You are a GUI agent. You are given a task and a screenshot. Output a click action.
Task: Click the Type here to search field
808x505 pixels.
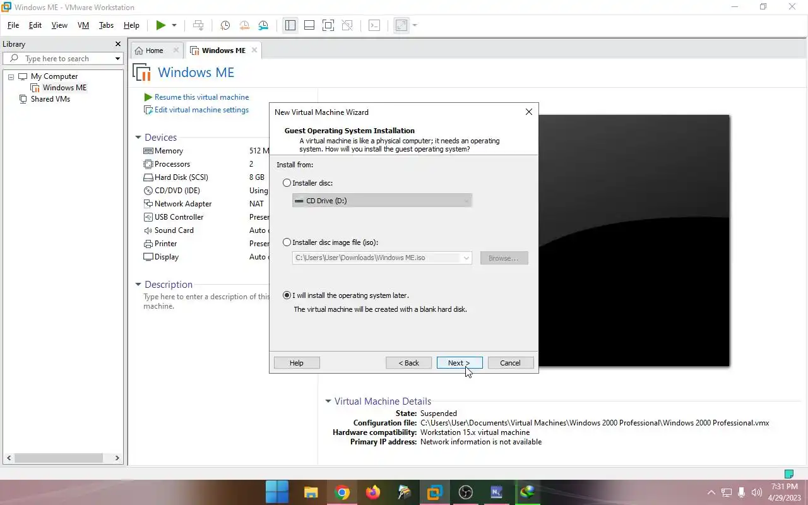coord(63,59)
